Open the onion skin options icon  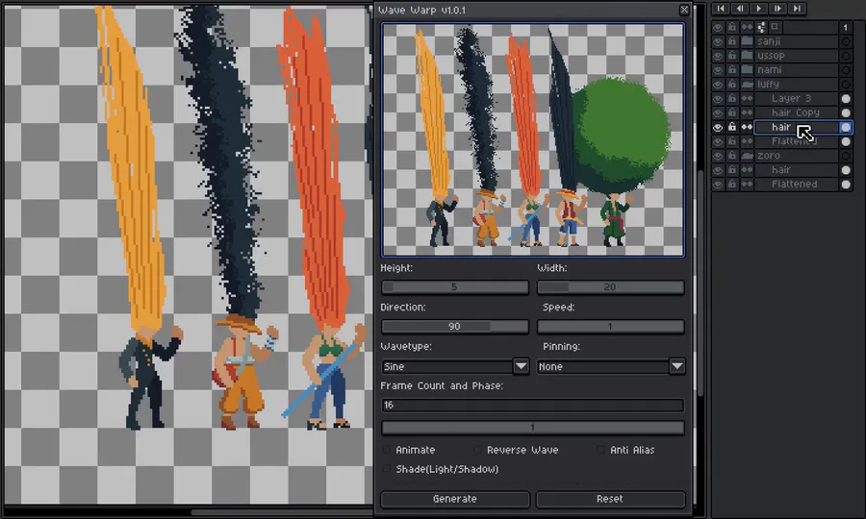coord(761,27)
